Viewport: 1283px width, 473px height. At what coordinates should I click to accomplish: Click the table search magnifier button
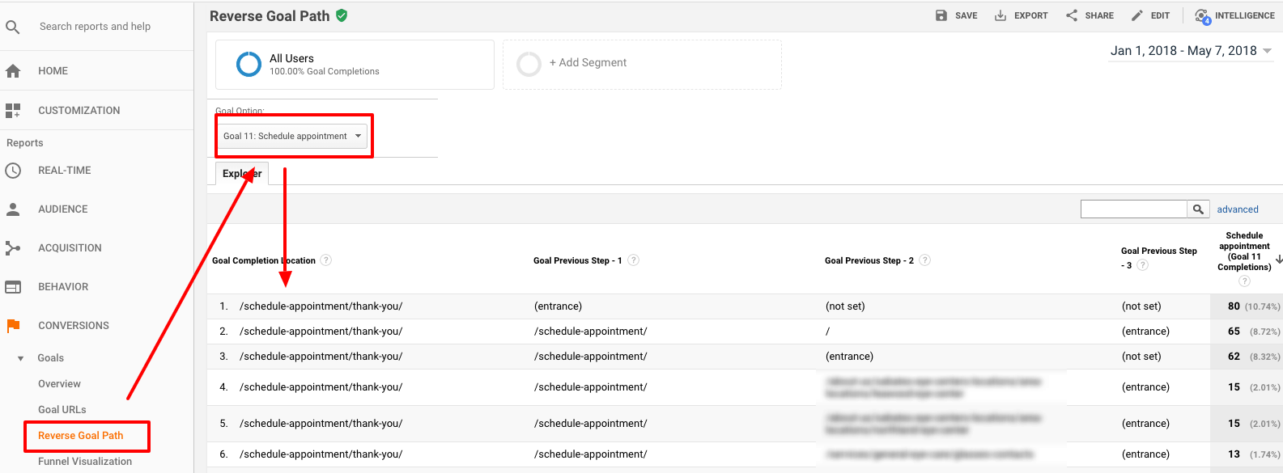(1198, 209)
